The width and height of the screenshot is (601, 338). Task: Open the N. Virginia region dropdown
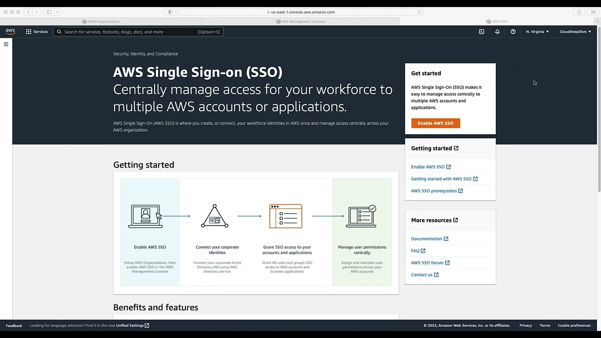click(537, 31)
